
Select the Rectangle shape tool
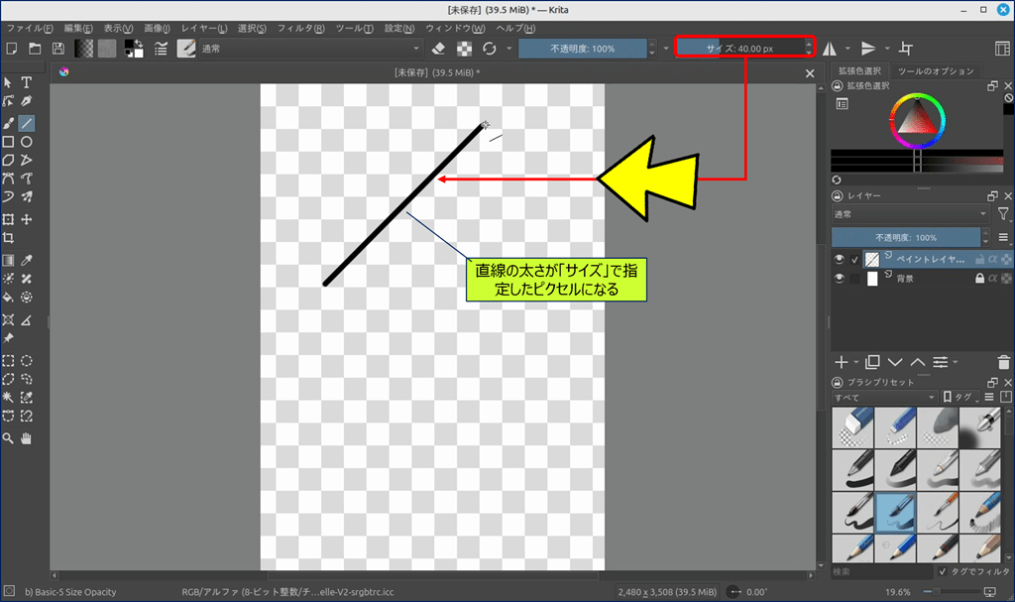point(8,142)
